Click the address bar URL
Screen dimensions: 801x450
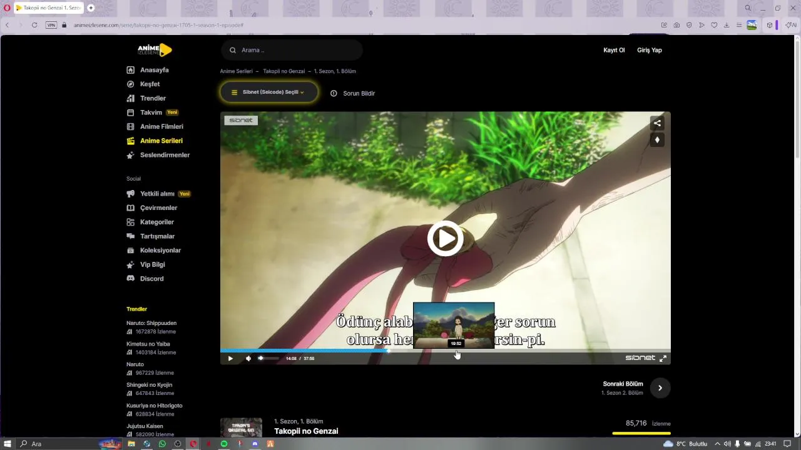click(x=158, y=25)
